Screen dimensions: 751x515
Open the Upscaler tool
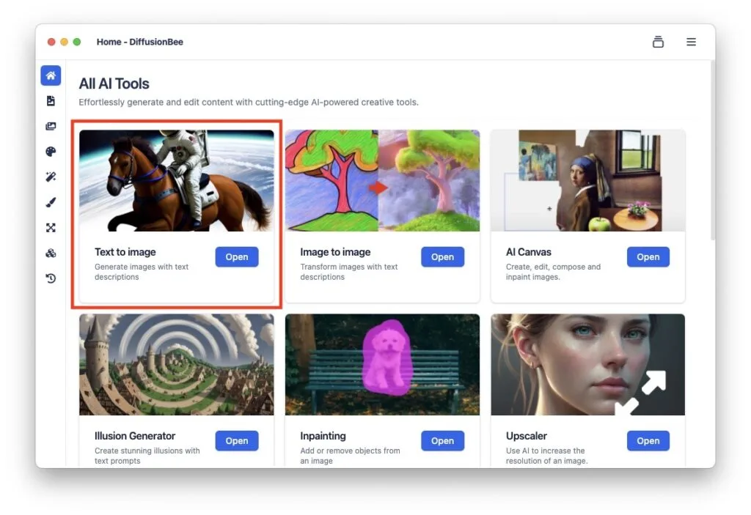[648, 441]
